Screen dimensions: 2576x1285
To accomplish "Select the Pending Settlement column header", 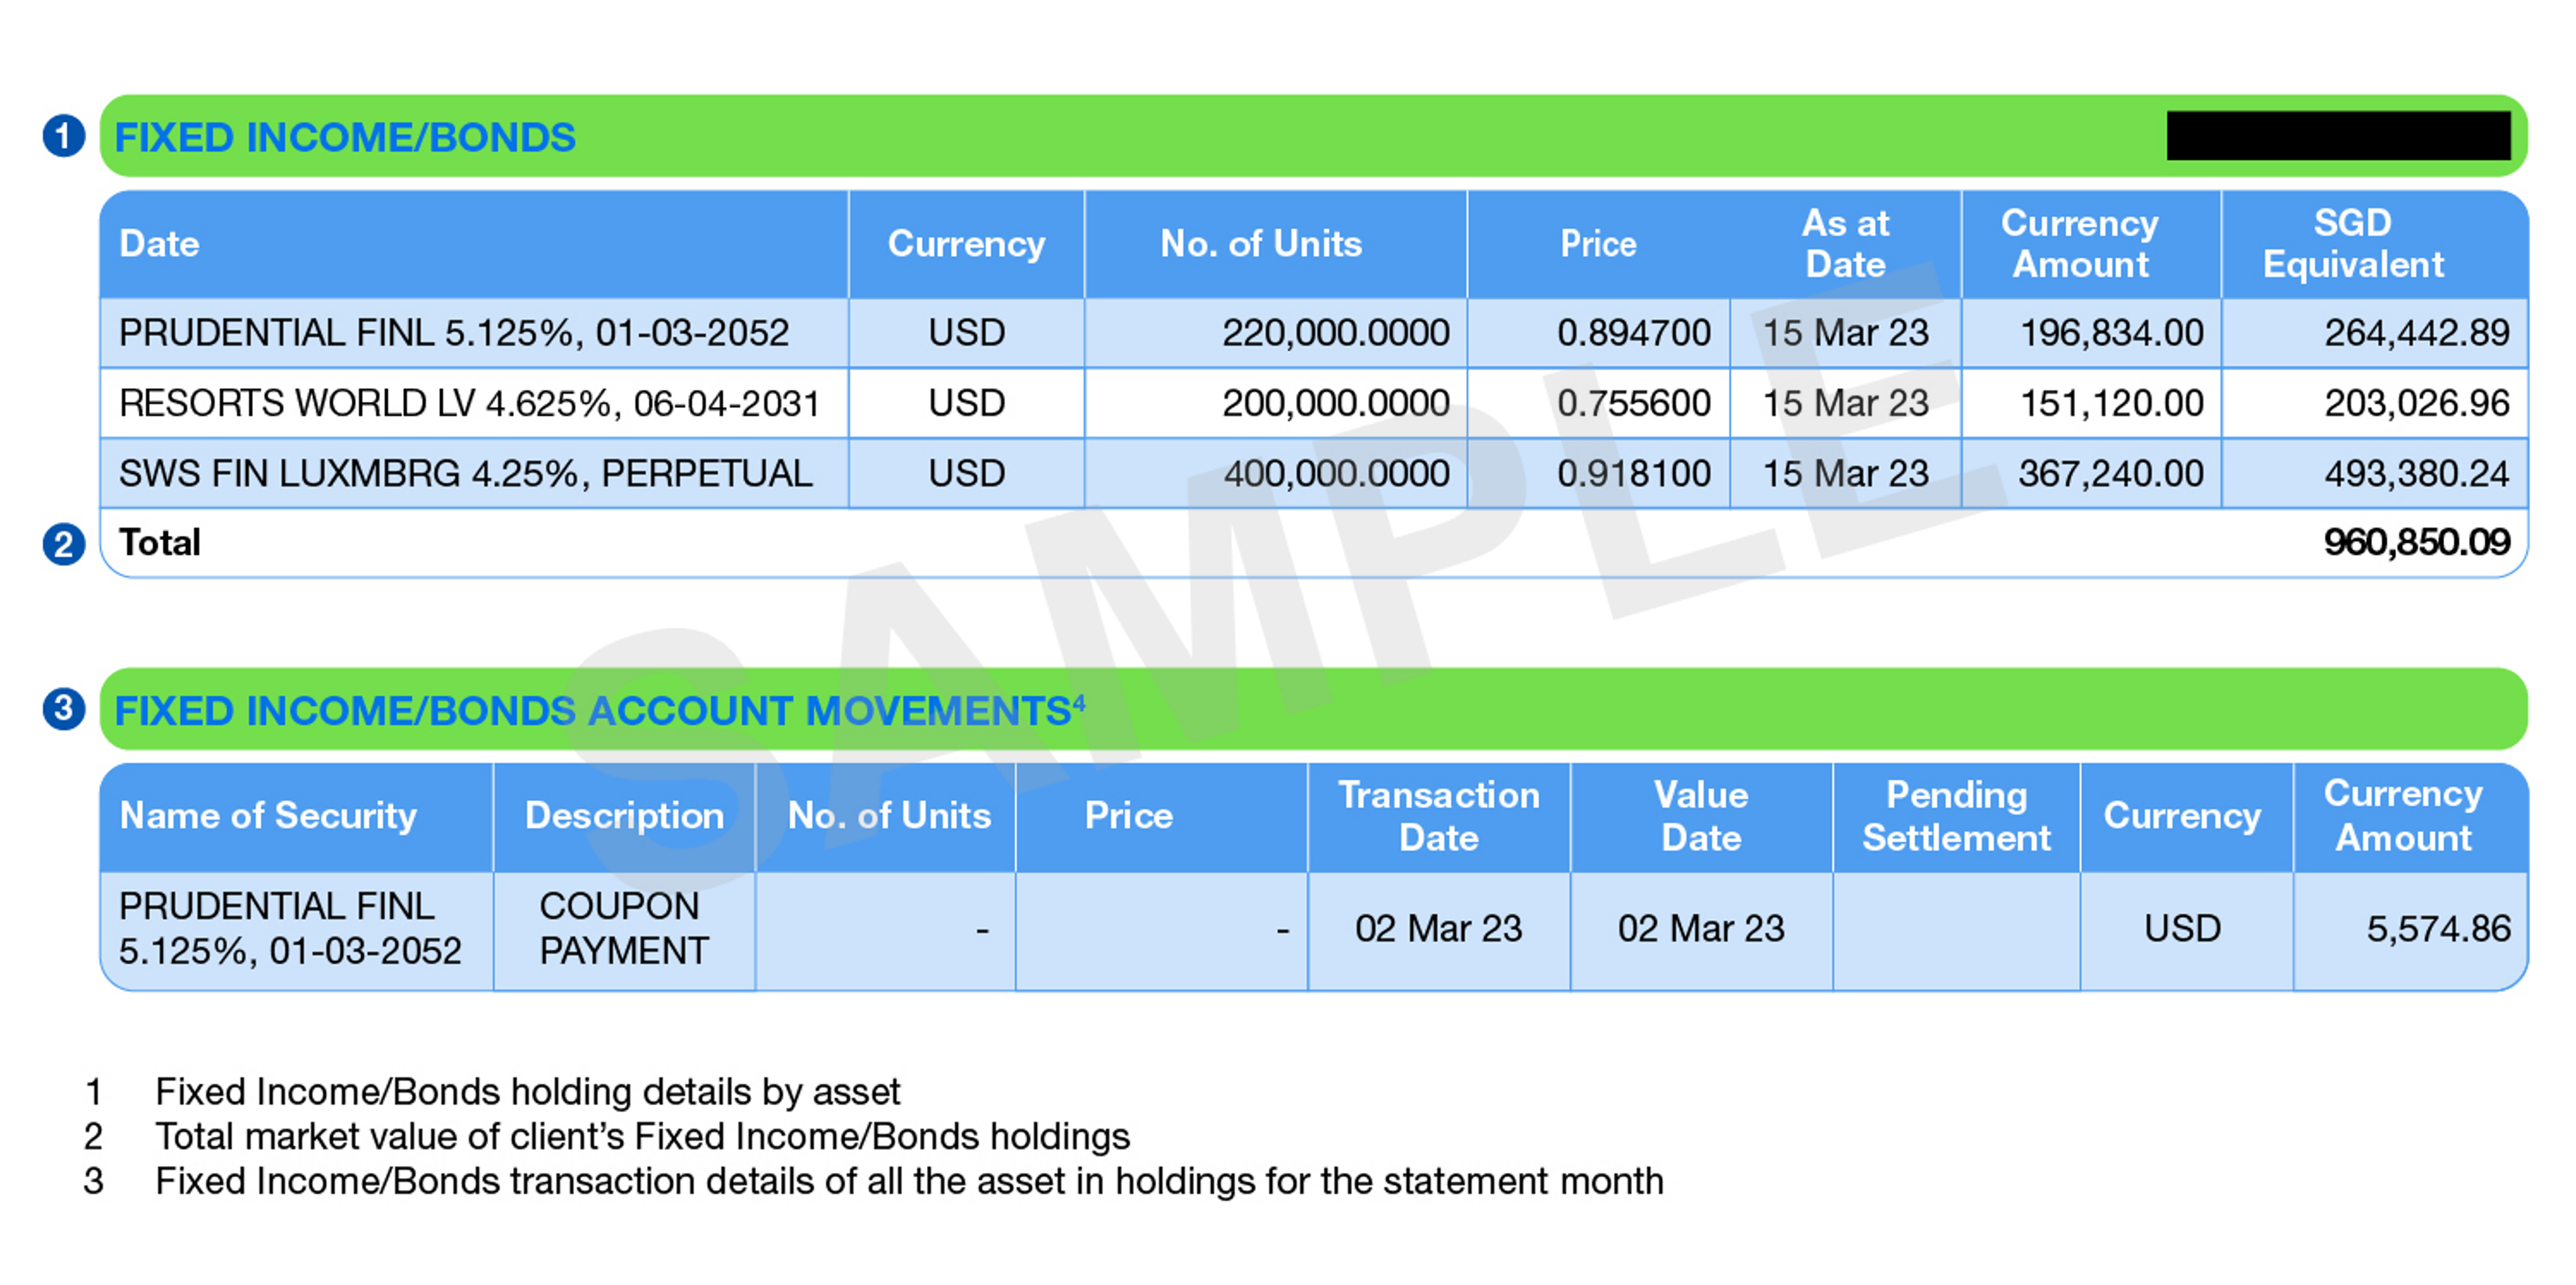I will coord(1956,816).
